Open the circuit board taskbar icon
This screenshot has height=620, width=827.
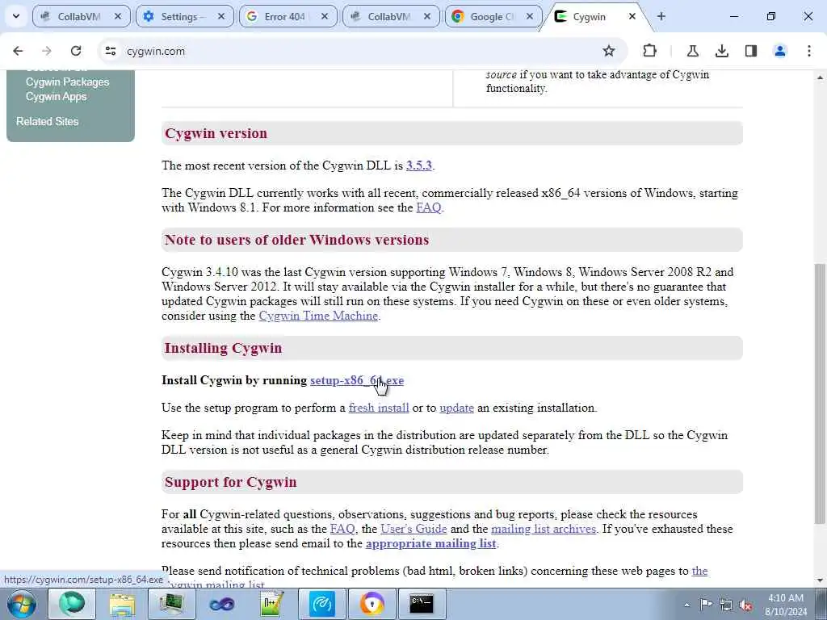[172, 604]
